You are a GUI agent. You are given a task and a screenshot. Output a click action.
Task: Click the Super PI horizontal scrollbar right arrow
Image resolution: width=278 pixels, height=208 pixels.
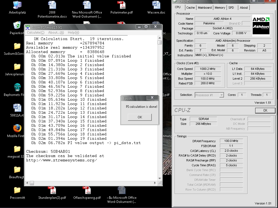(x=155, y=183)
